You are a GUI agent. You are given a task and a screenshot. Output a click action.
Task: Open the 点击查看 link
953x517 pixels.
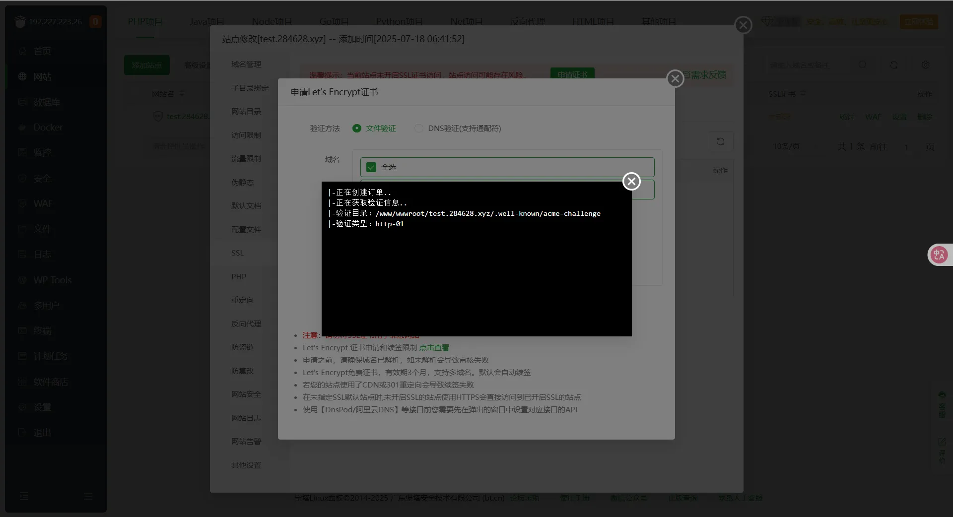pyautogui.click(x=434, y=348)
